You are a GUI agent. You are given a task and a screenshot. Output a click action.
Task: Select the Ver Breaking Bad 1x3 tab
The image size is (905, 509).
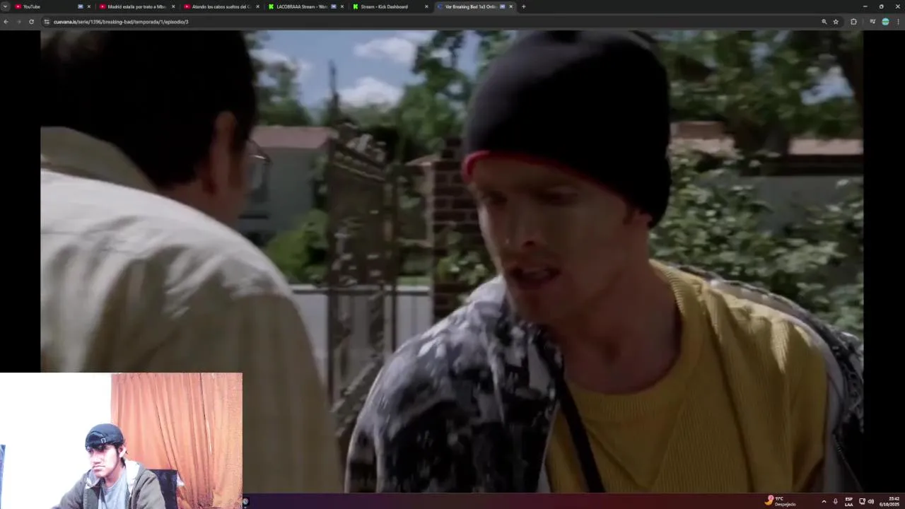[x=474, y=6]
